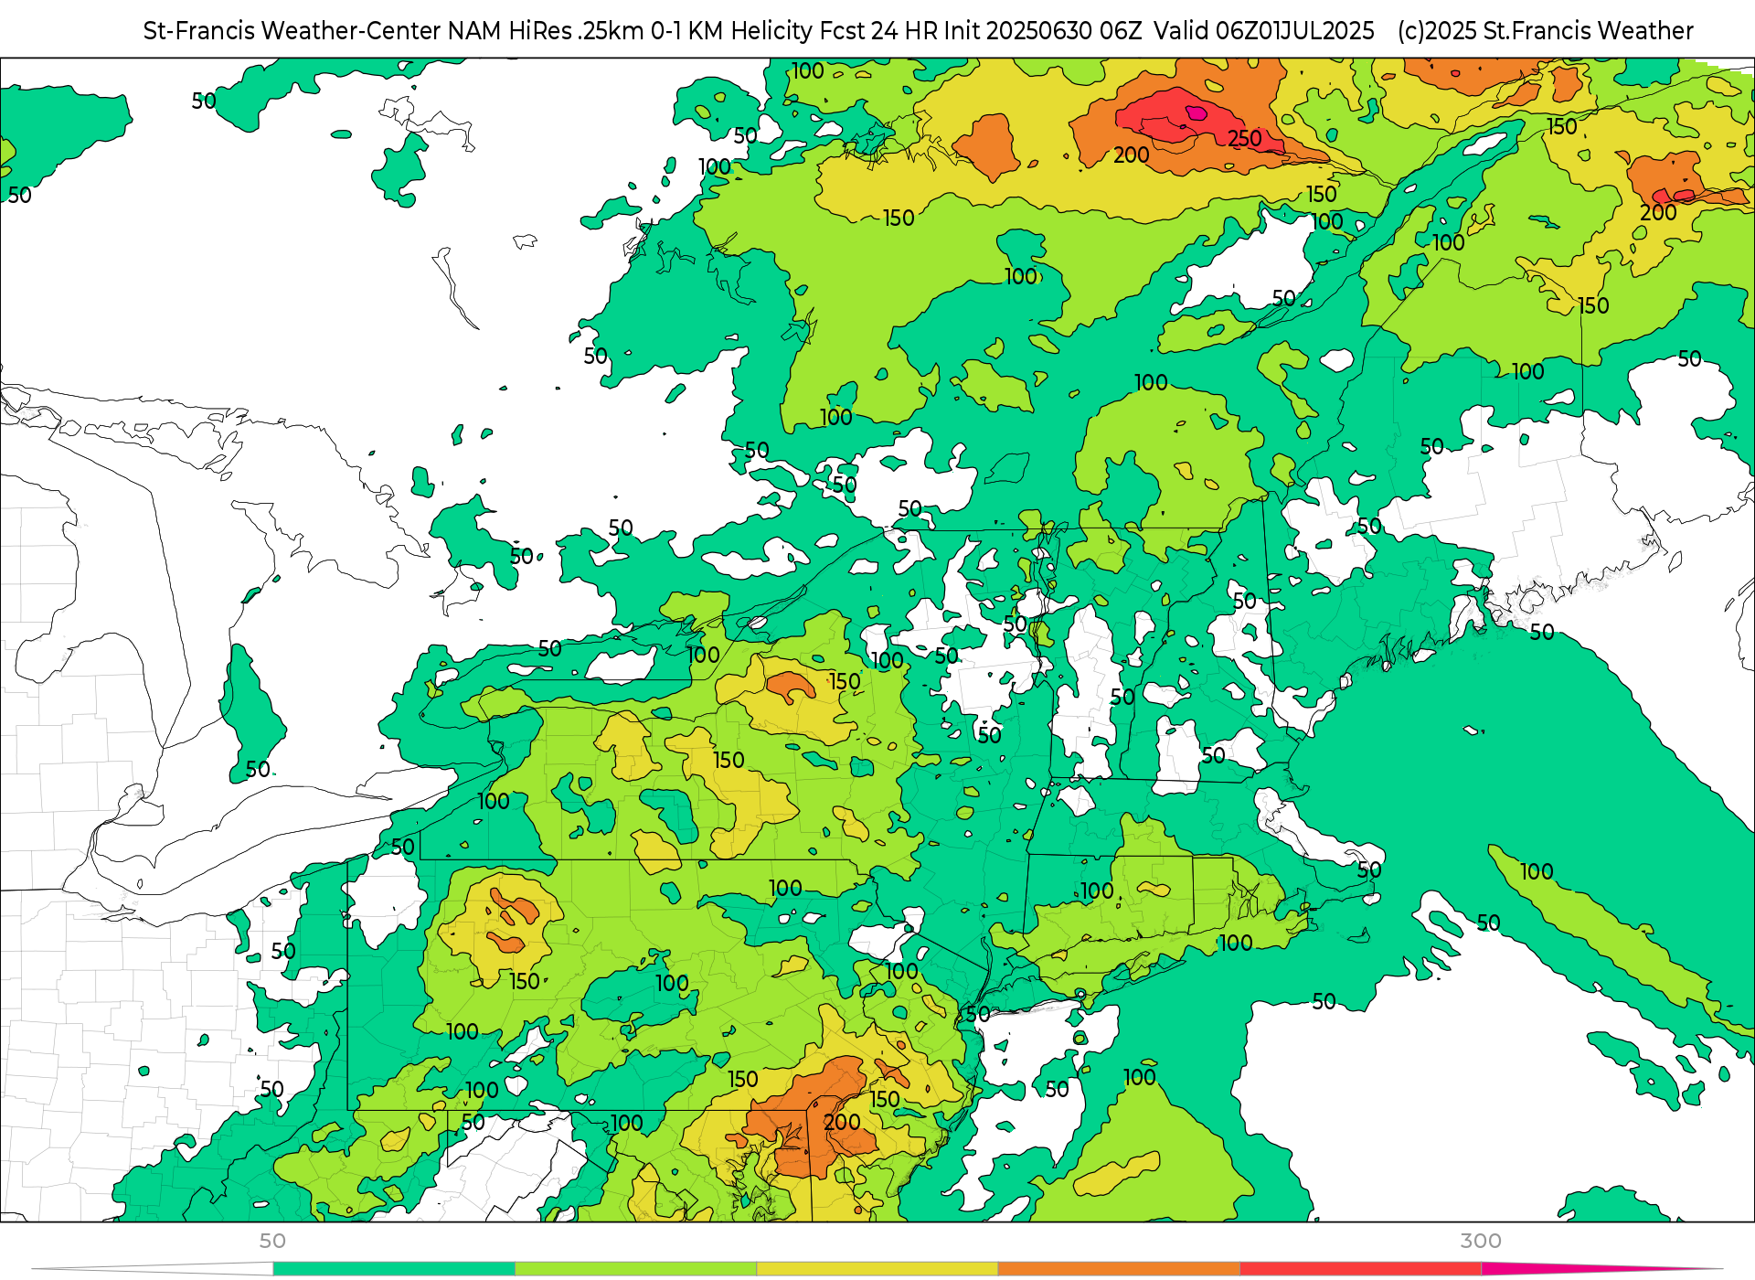Click the lime-green colorbar segment
The image size is (1755, 1280).
click(x=636, y=1268)
